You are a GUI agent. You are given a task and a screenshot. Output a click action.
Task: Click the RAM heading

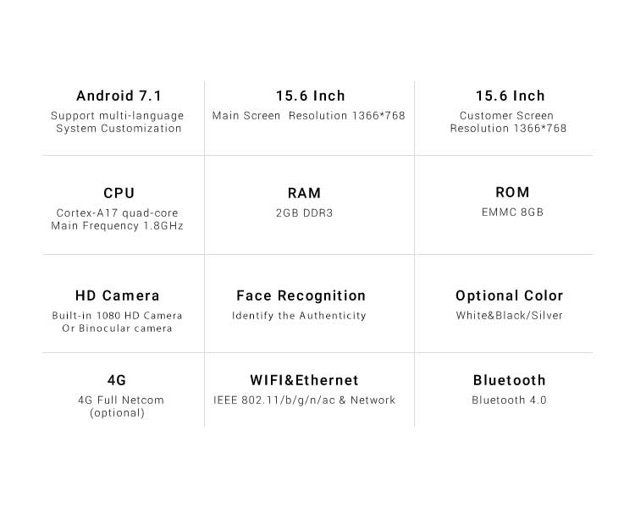[305, 193]
